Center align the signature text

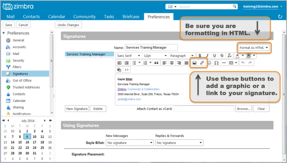172,63
